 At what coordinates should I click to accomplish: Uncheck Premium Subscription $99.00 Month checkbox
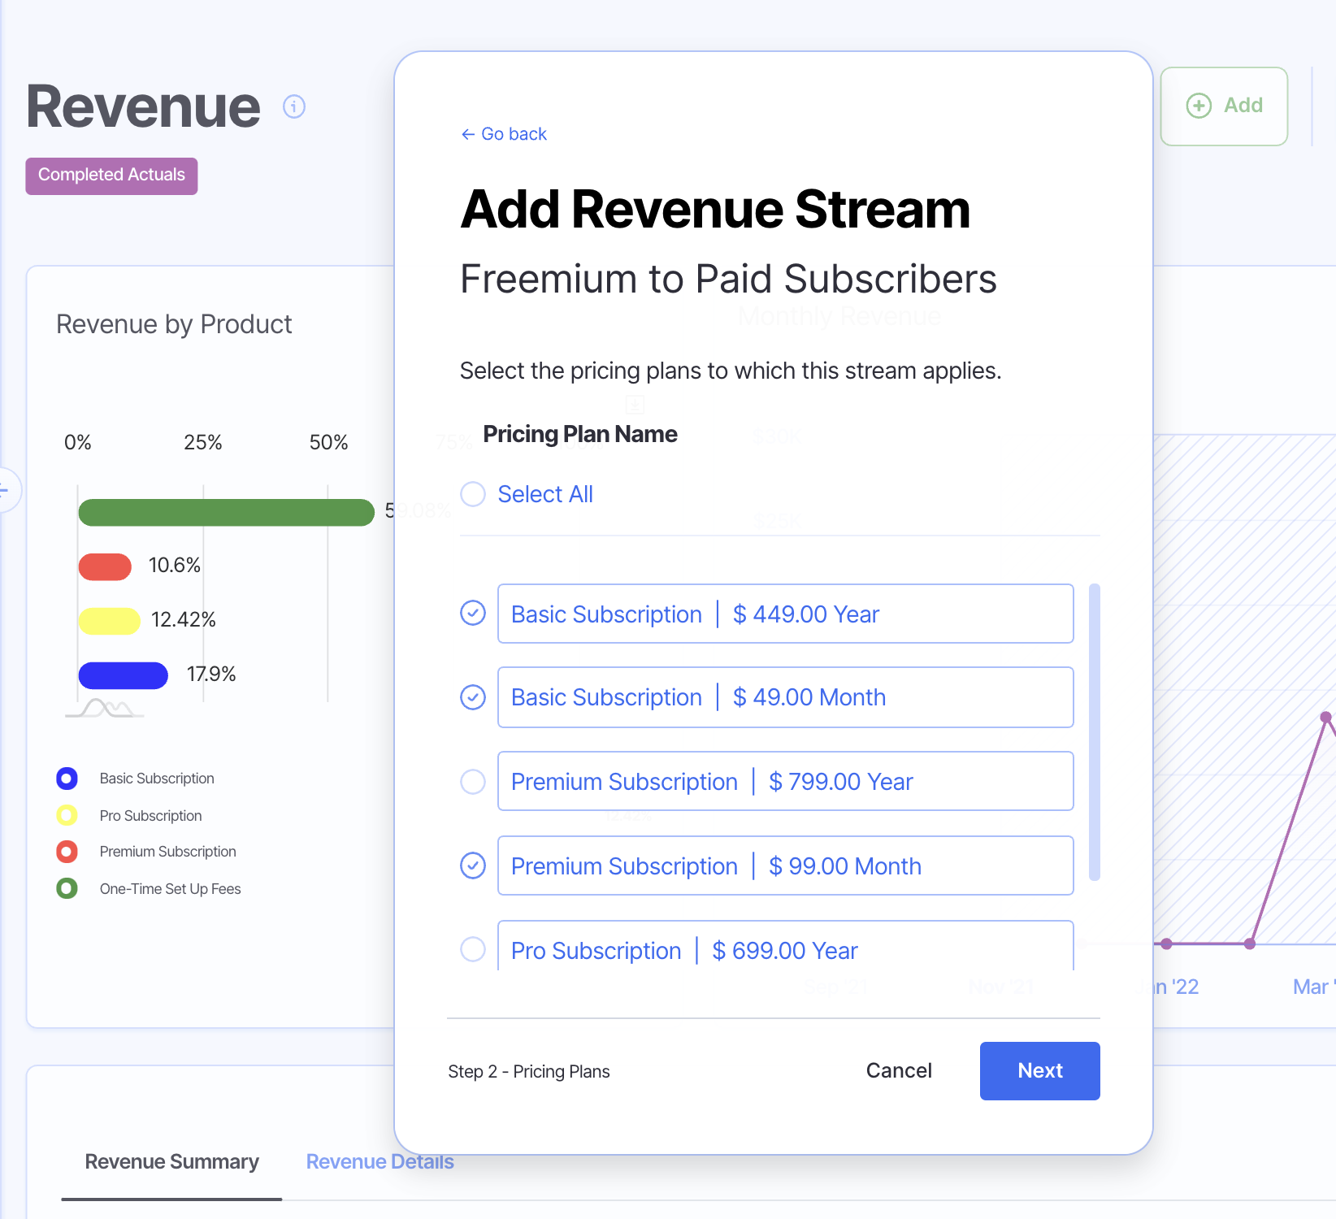coord(473,865)
